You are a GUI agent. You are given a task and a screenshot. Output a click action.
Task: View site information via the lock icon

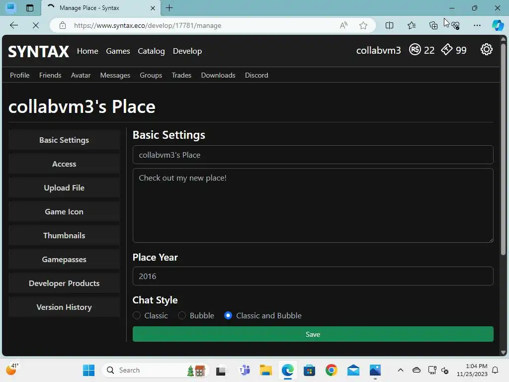[x=63, y=25]
